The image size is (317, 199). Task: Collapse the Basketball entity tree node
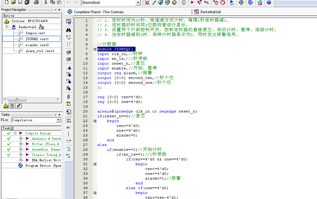click(7, 27)
